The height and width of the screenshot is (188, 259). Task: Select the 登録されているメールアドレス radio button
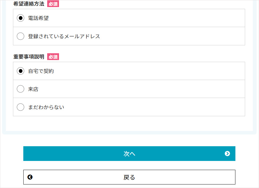tap(20, 36)
